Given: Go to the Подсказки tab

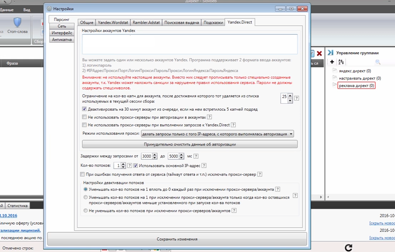Looking at the screenshot, I should (x=213, y=22).
